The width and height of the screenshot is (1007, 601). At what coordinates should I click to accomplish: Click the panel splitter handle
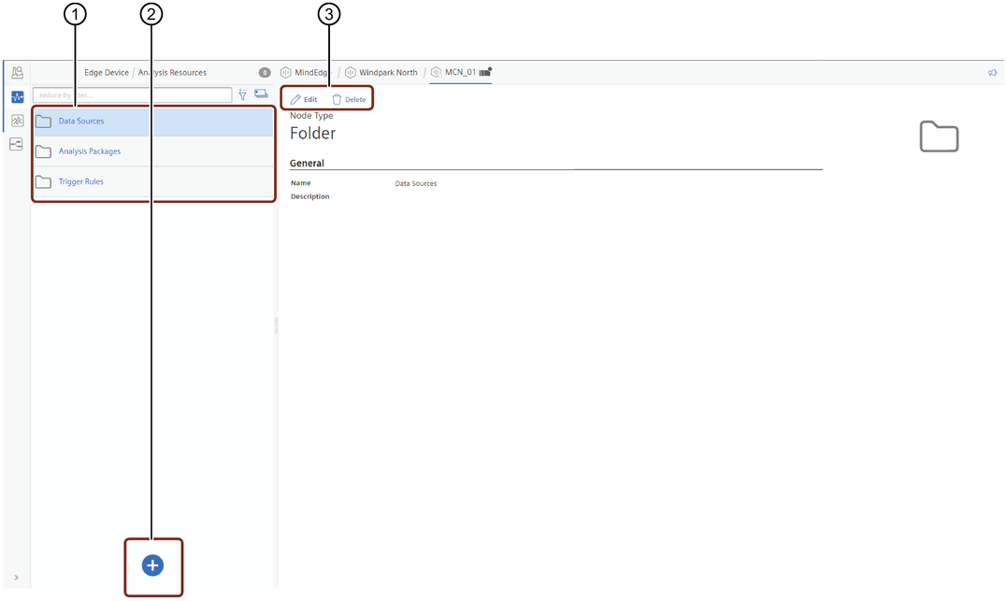(276, 325)
